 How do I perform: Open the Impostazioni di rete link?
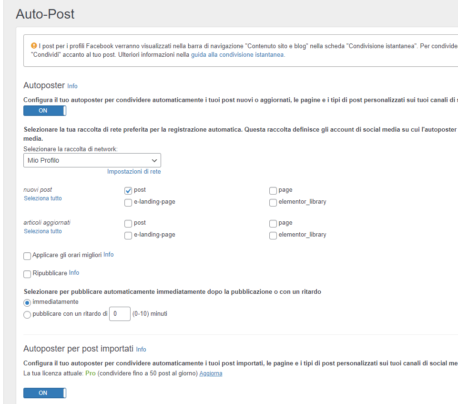click(137, 172)
